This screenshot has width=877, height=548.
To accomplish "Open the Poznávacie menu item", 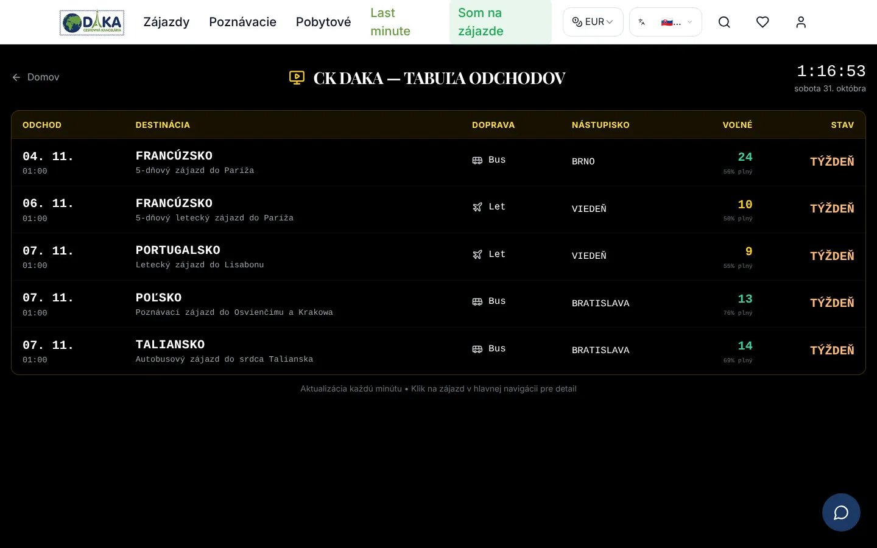I will pyautogui.click(x=242, y=22).
